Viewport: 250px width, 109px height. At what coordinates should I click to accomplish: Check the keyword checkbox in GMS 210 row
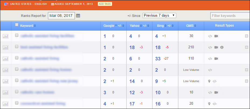pyautogui.click(x=17, y=46)
